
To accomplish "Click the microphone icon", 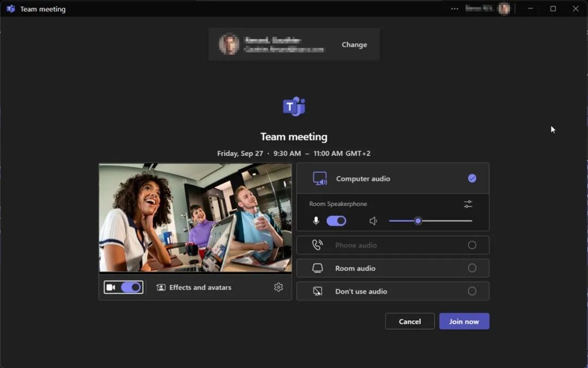I will pyautogui.click(x=316, y=221).
